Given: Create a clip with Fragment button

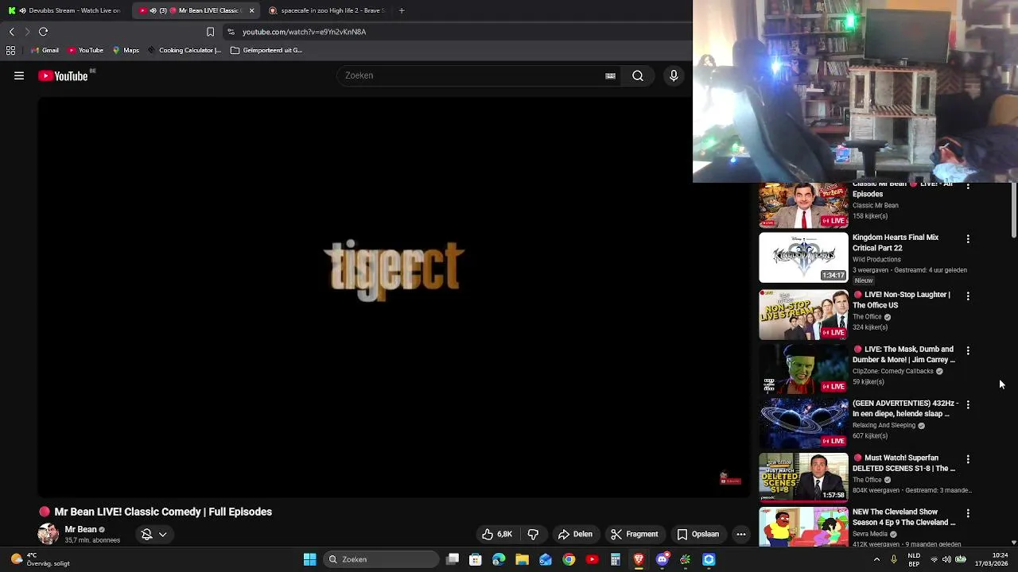Looking at the screenshot, I should pyautogui.click(x=635, y=534).
